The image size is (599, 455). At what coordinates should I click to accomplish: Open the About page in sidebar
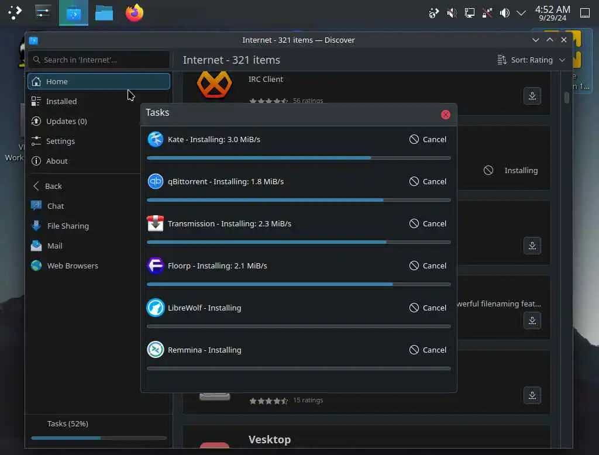pyautogui.click(x=85, y=161)
